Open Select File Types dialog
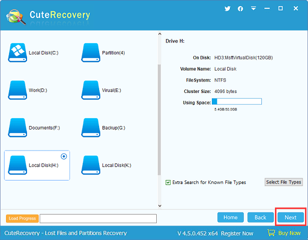This screenshot has height=240, width=308. (283, 182)
